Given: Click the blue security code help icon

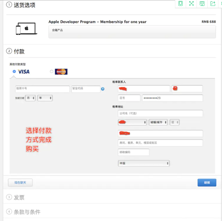Looking at the screenshot, I should 103,89.
